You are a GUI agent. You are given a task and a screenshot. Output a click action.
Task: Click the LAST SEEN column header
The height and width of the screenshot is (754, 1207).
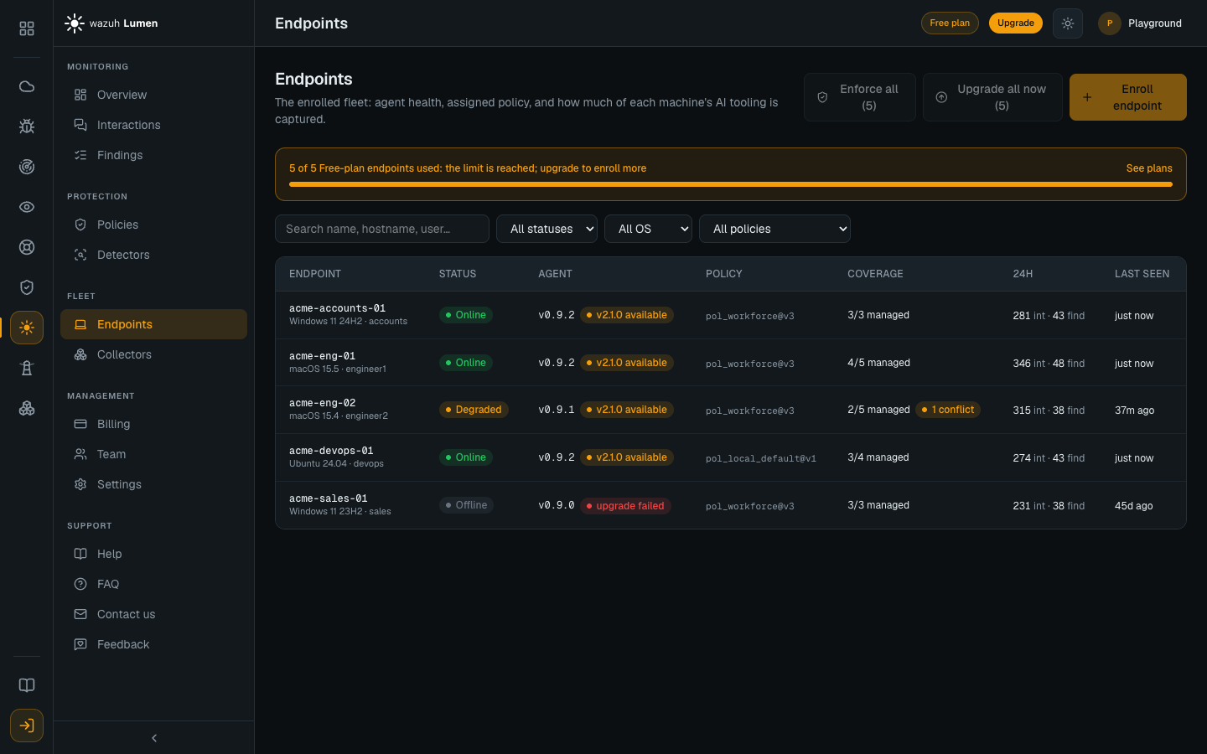(x=1142, y=274)
